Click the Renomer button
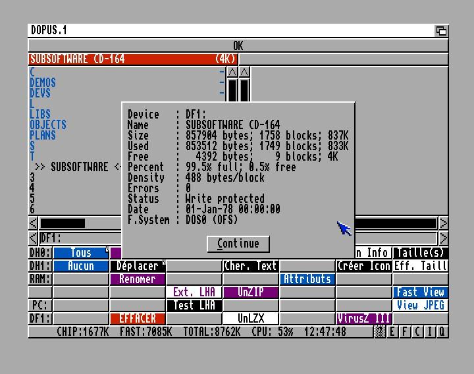Viewport: 474px width, 374px height. (x=138, y=279)
